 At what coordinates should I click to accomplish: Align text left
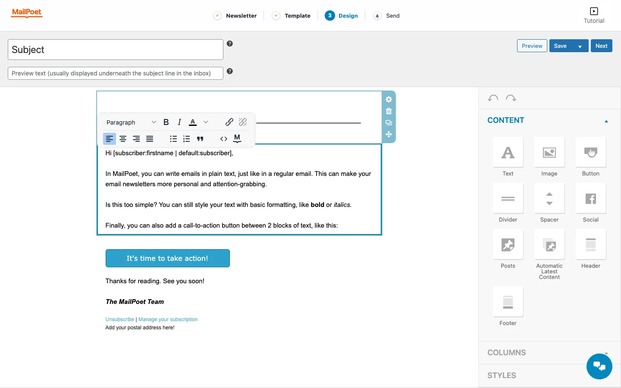click(x=110, y=139)
